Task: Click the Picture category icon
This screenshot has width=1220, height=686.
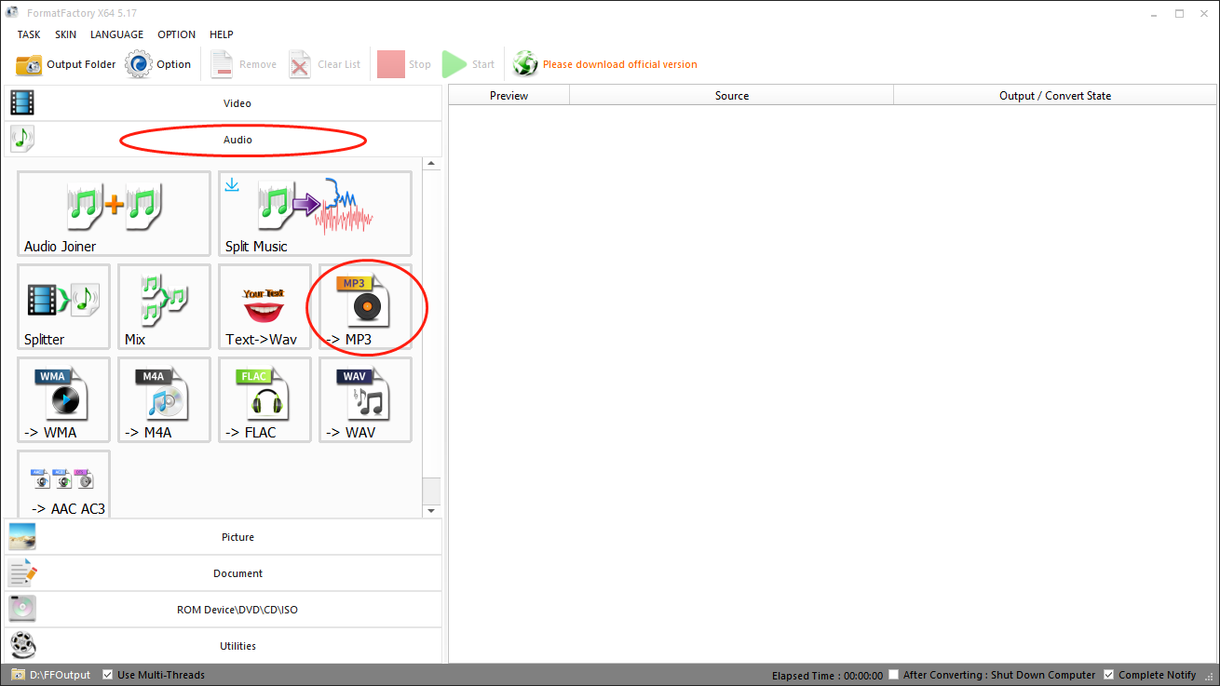Action: 22,537
